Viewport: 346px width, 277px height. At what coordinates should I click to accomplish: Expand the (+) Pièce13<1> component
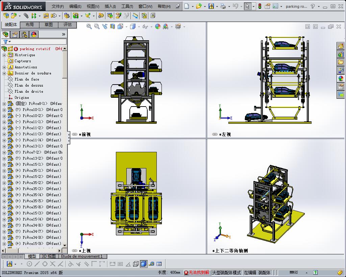(x=4, y=146)
